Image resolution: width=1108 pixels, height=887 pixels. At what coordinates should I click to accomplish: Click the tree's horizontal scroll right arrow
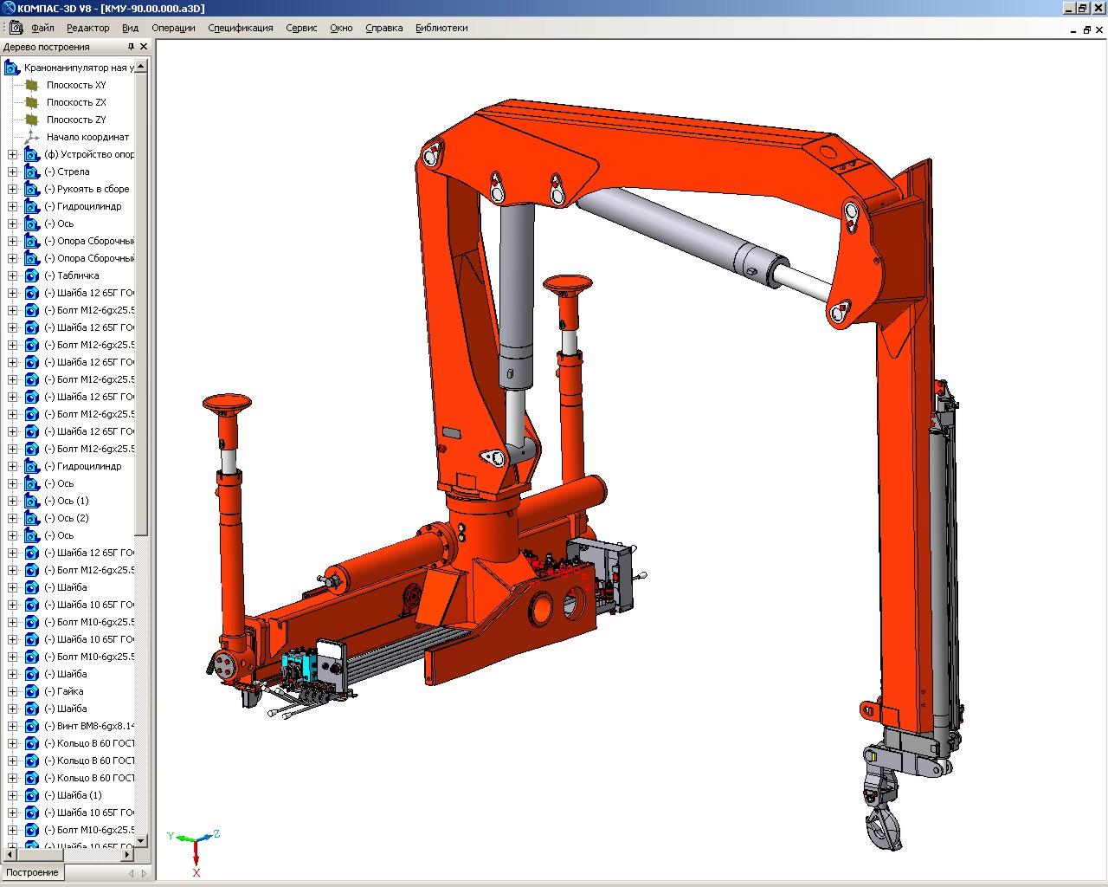[x=127, y=854]
